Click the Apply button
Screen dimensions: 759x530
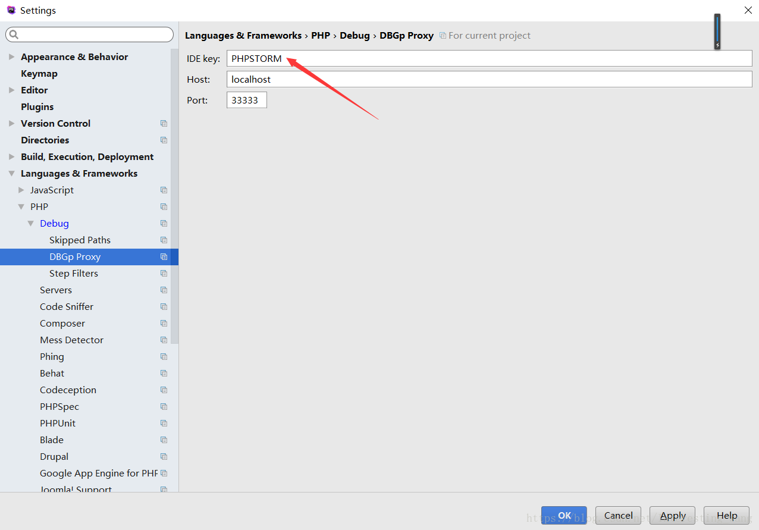[673, 516]
